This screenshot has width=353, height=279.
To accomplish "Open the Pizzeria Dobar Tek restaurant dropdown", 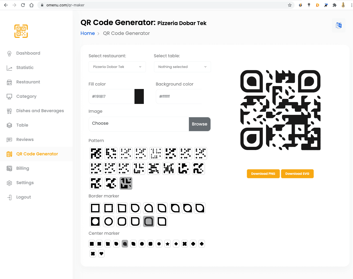I will (x=117, y=67).
